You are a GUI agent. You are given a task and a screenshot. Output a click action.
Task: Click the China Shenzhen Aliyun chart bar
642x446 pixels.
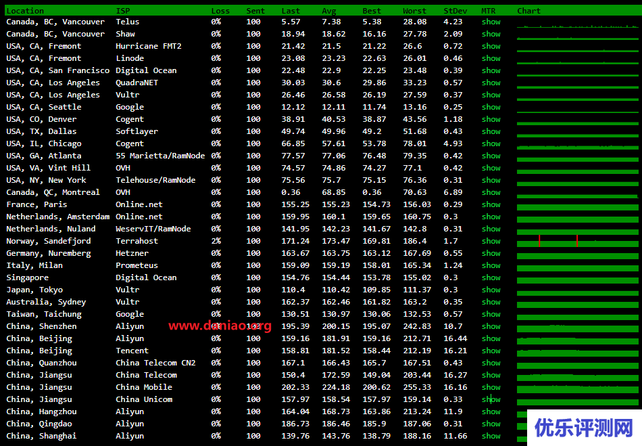point(577,328)
